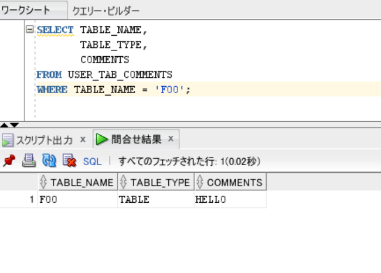381x273 pixels.
Task: Sort using TABLE_NAME column sort icon
Action: (44, 182)
